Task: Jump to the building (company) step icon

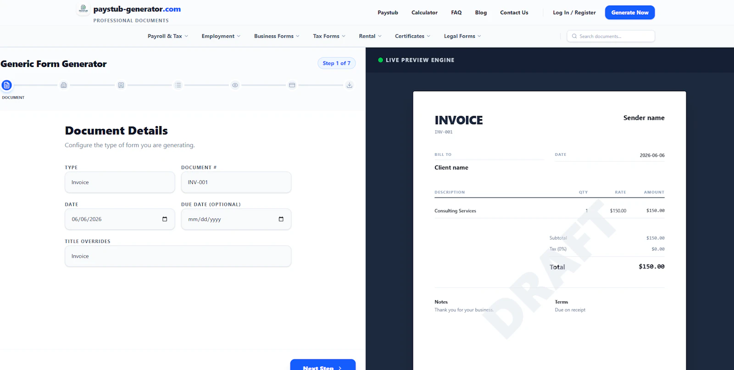Action: (64, 85)
